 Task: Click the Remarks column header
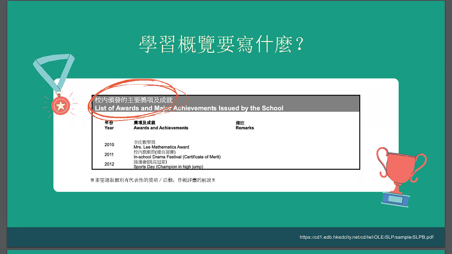(245, 128)
